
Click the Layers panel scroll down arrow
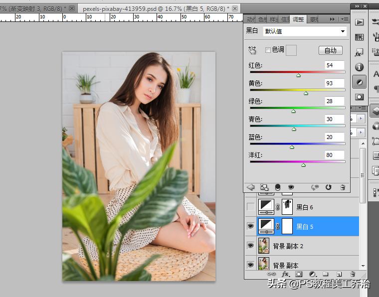pos(363,266)
